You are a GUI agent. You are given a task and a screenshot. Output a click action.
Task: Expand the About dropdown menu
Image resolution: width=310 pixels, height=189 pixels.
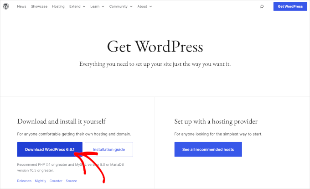(145, 7)
